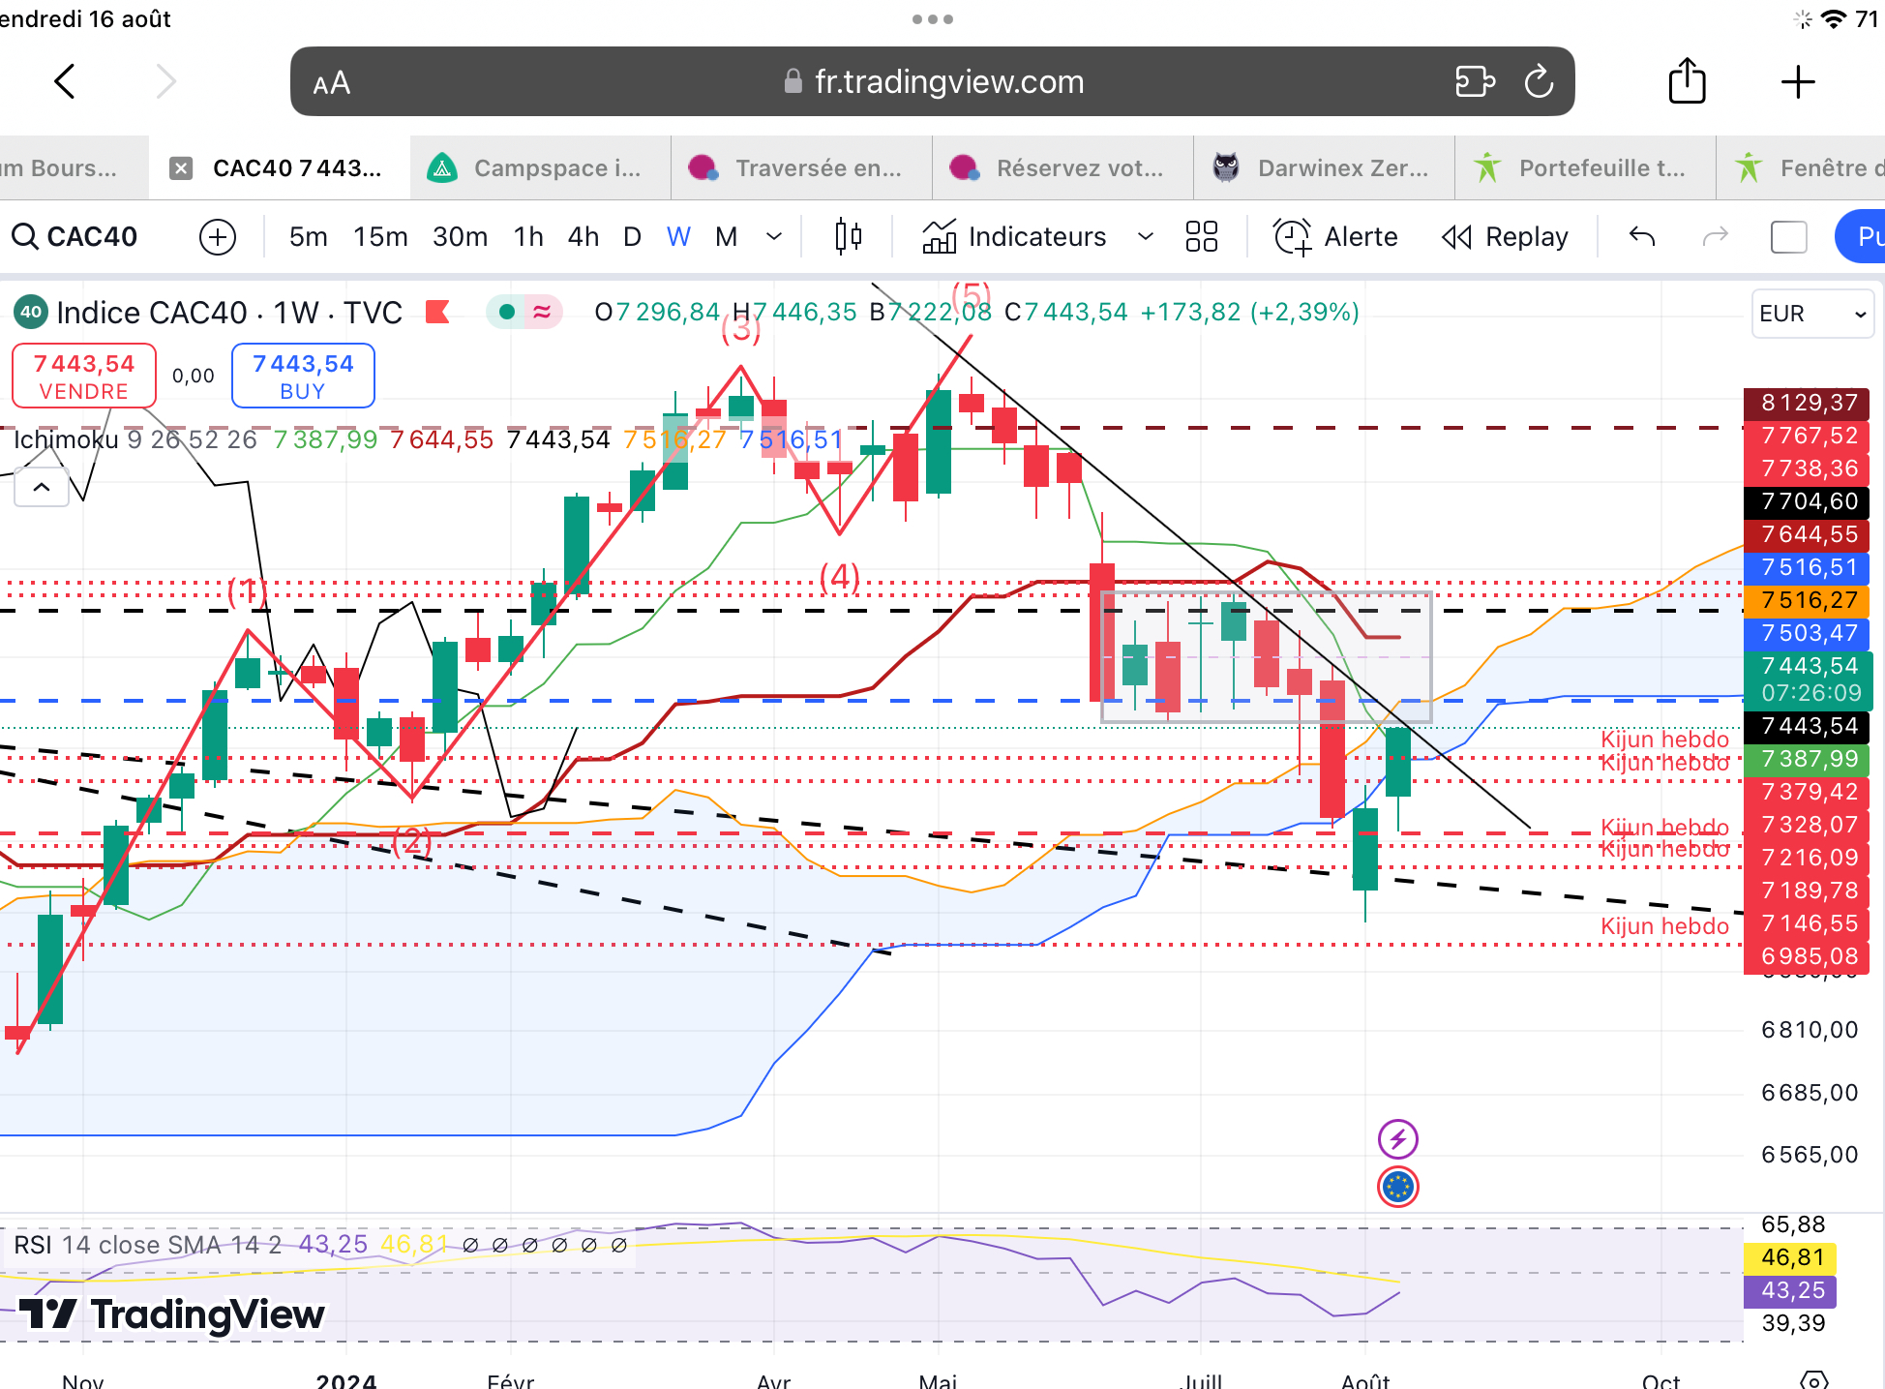The image size is (1885, 1389).
Task: Click the undo arrow icon
Action: point(1642,236)
